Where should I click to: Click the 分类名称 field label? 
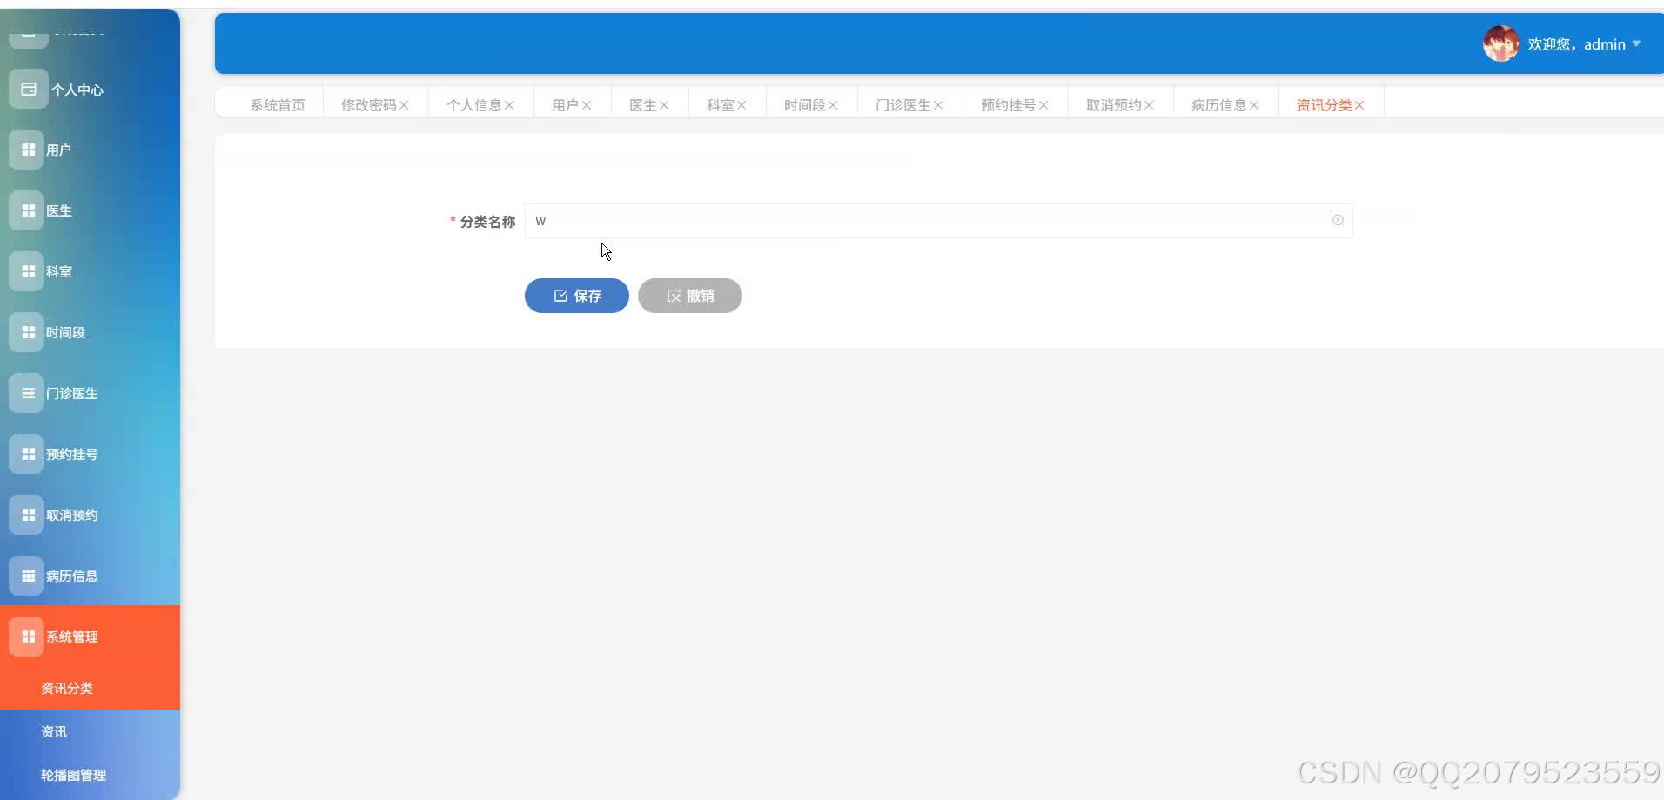coord(487,222)
